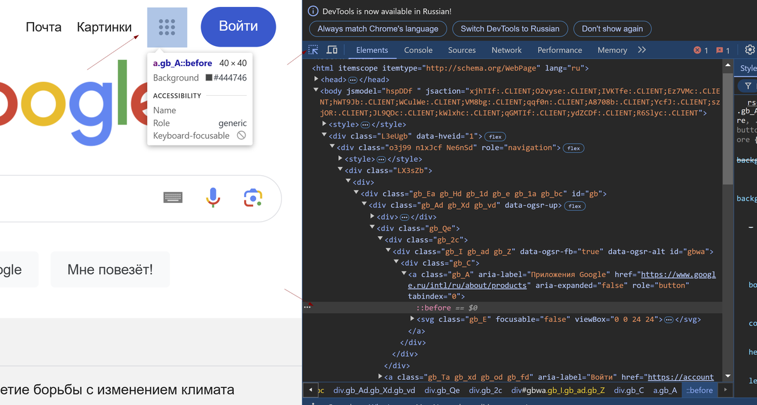This screenshot has width=757, height=405.
Task: Switch to the Elements tab
Action: point(372,50)
